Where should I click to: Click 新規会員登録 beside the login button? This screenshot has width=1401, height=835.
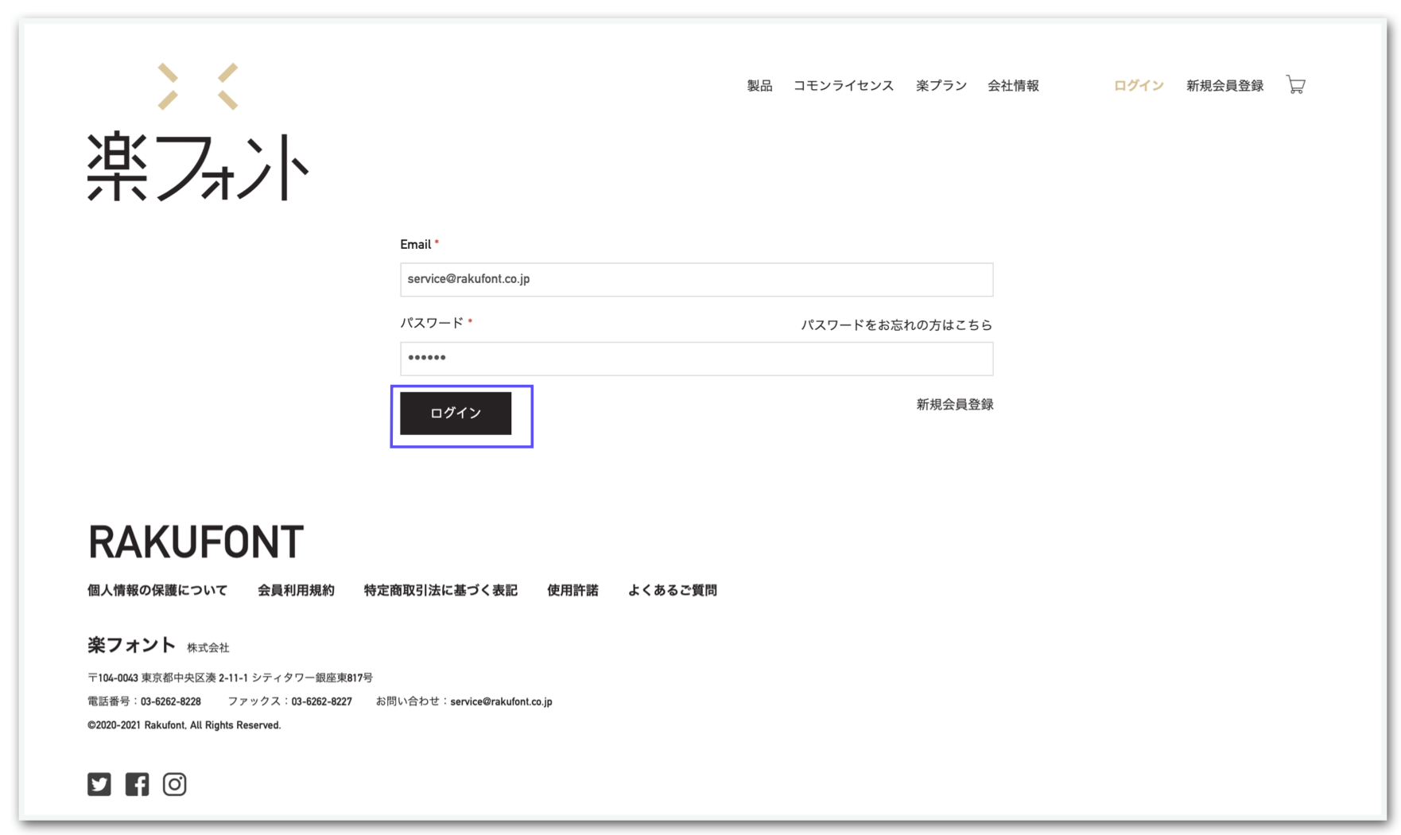pos(954,405)
